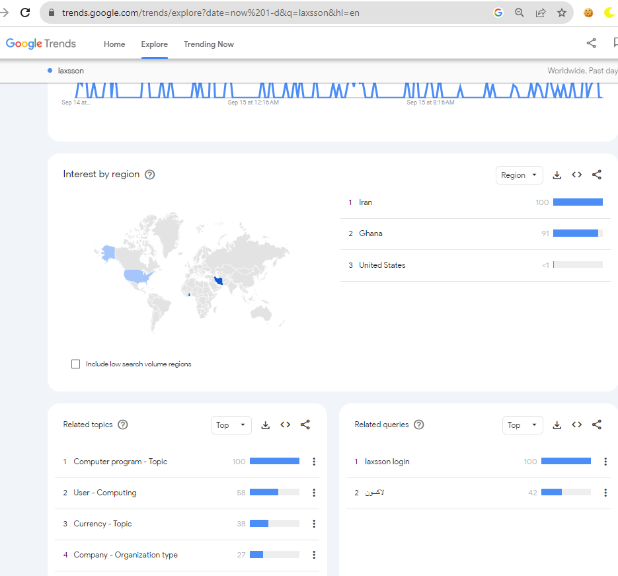
Task: Open the User - Computing topic
Action: (105, 493)
